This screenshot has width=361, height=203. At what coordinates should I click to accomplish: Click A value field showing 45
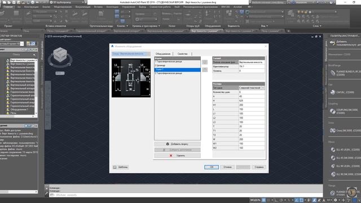pos(252,96)
